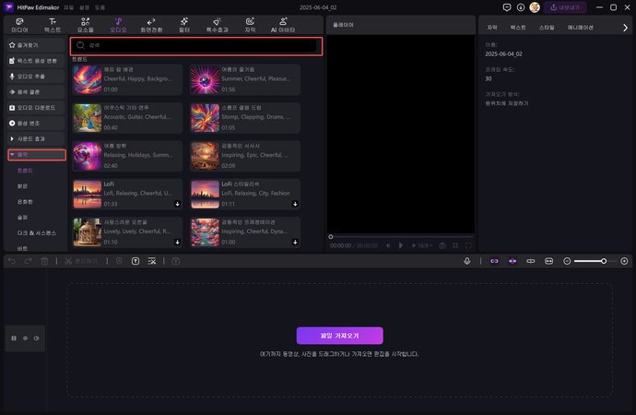Open the 설정 (Settings) menu
Image resolution: width=636 pixels, height=415 pixels.
click(x=84, y=7)
